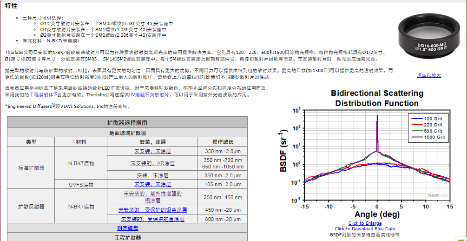The width and height of the screenshot is (467, 241).
Task: Open 未安装，未涂层 link in UVFS底物 row
Action: coord(152,184)
